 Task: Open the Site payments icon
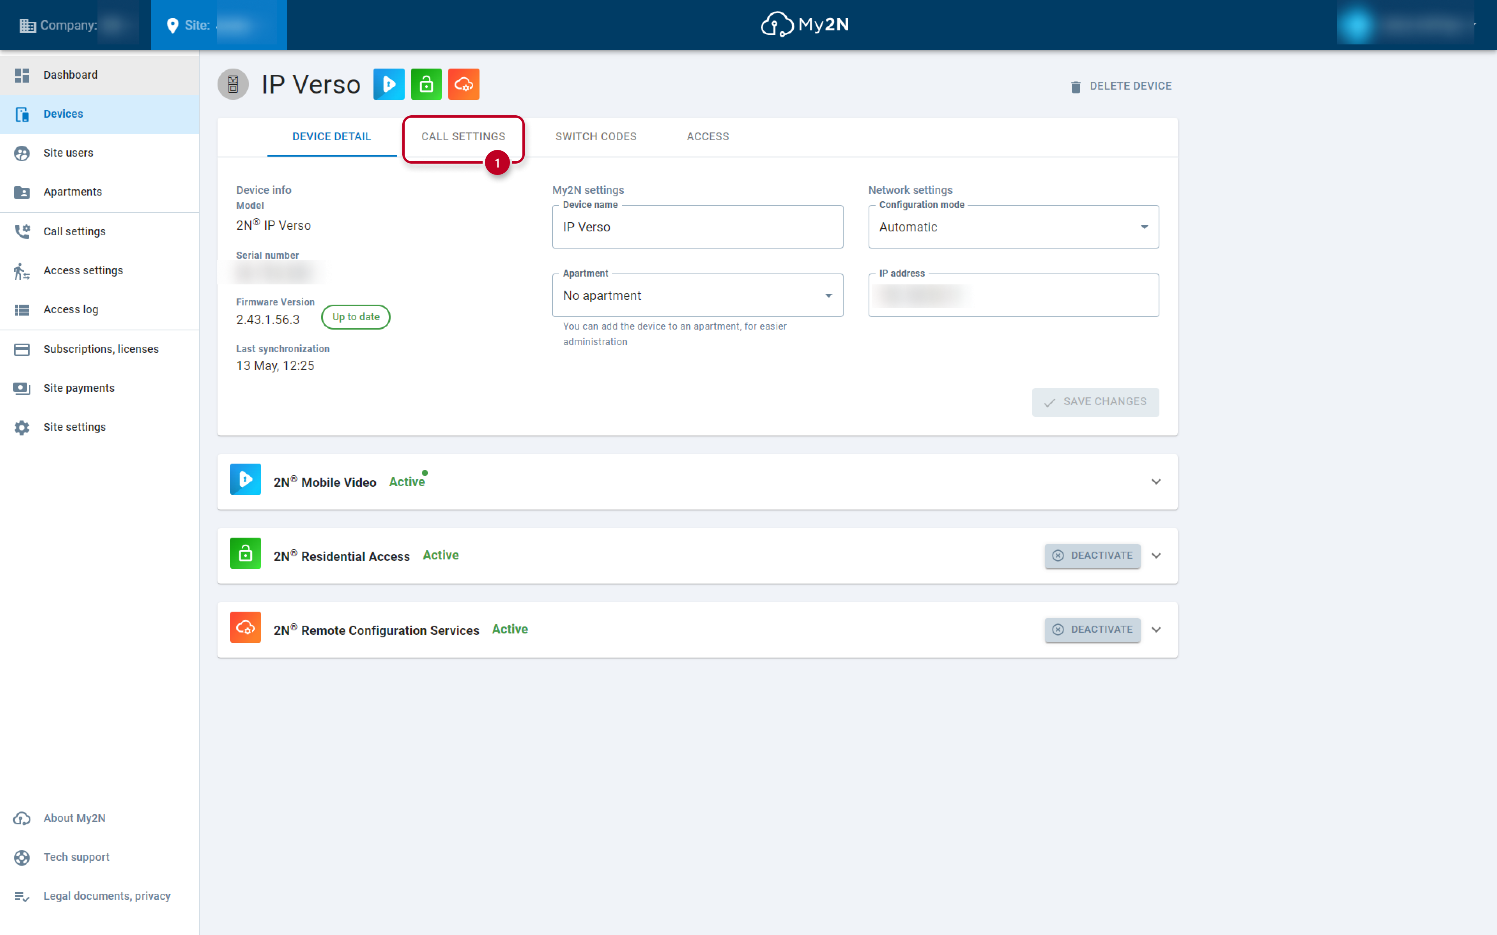(x=22, y=388)
